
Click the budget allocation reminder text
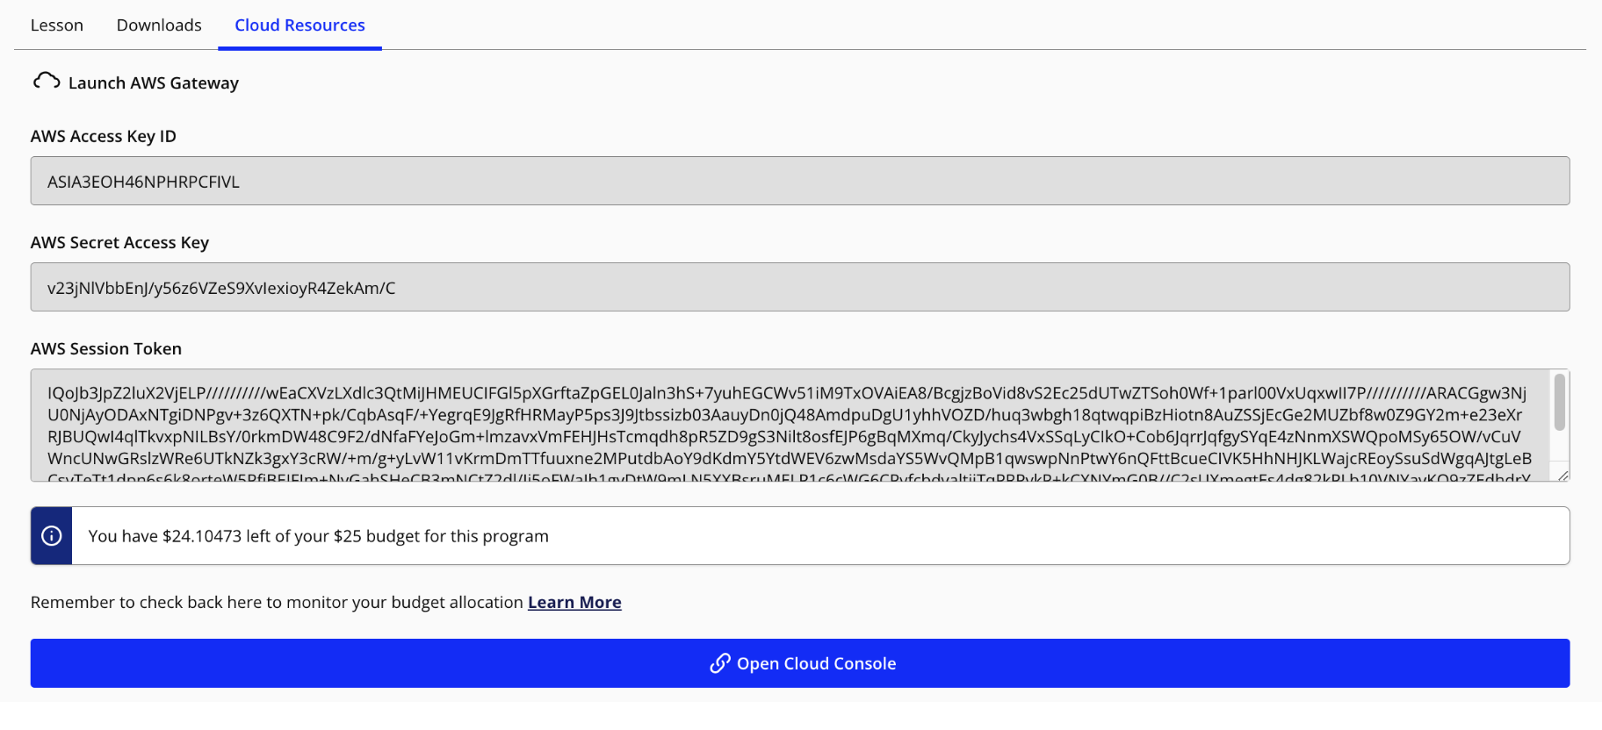coord(278,602)
